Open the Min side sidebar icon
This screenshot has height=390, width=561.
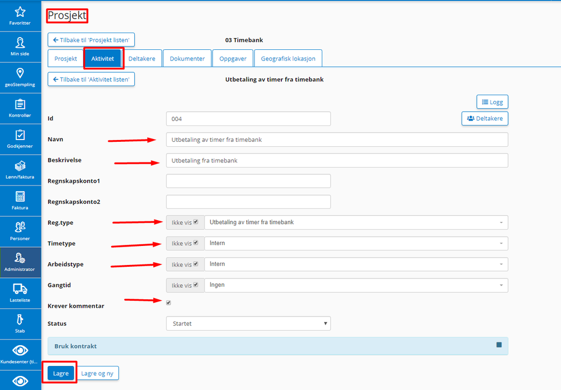coord(20,43)
